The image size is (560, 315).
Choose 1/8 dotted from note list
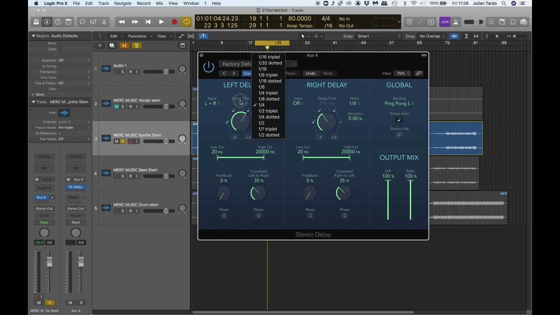[x=269, y=99]
